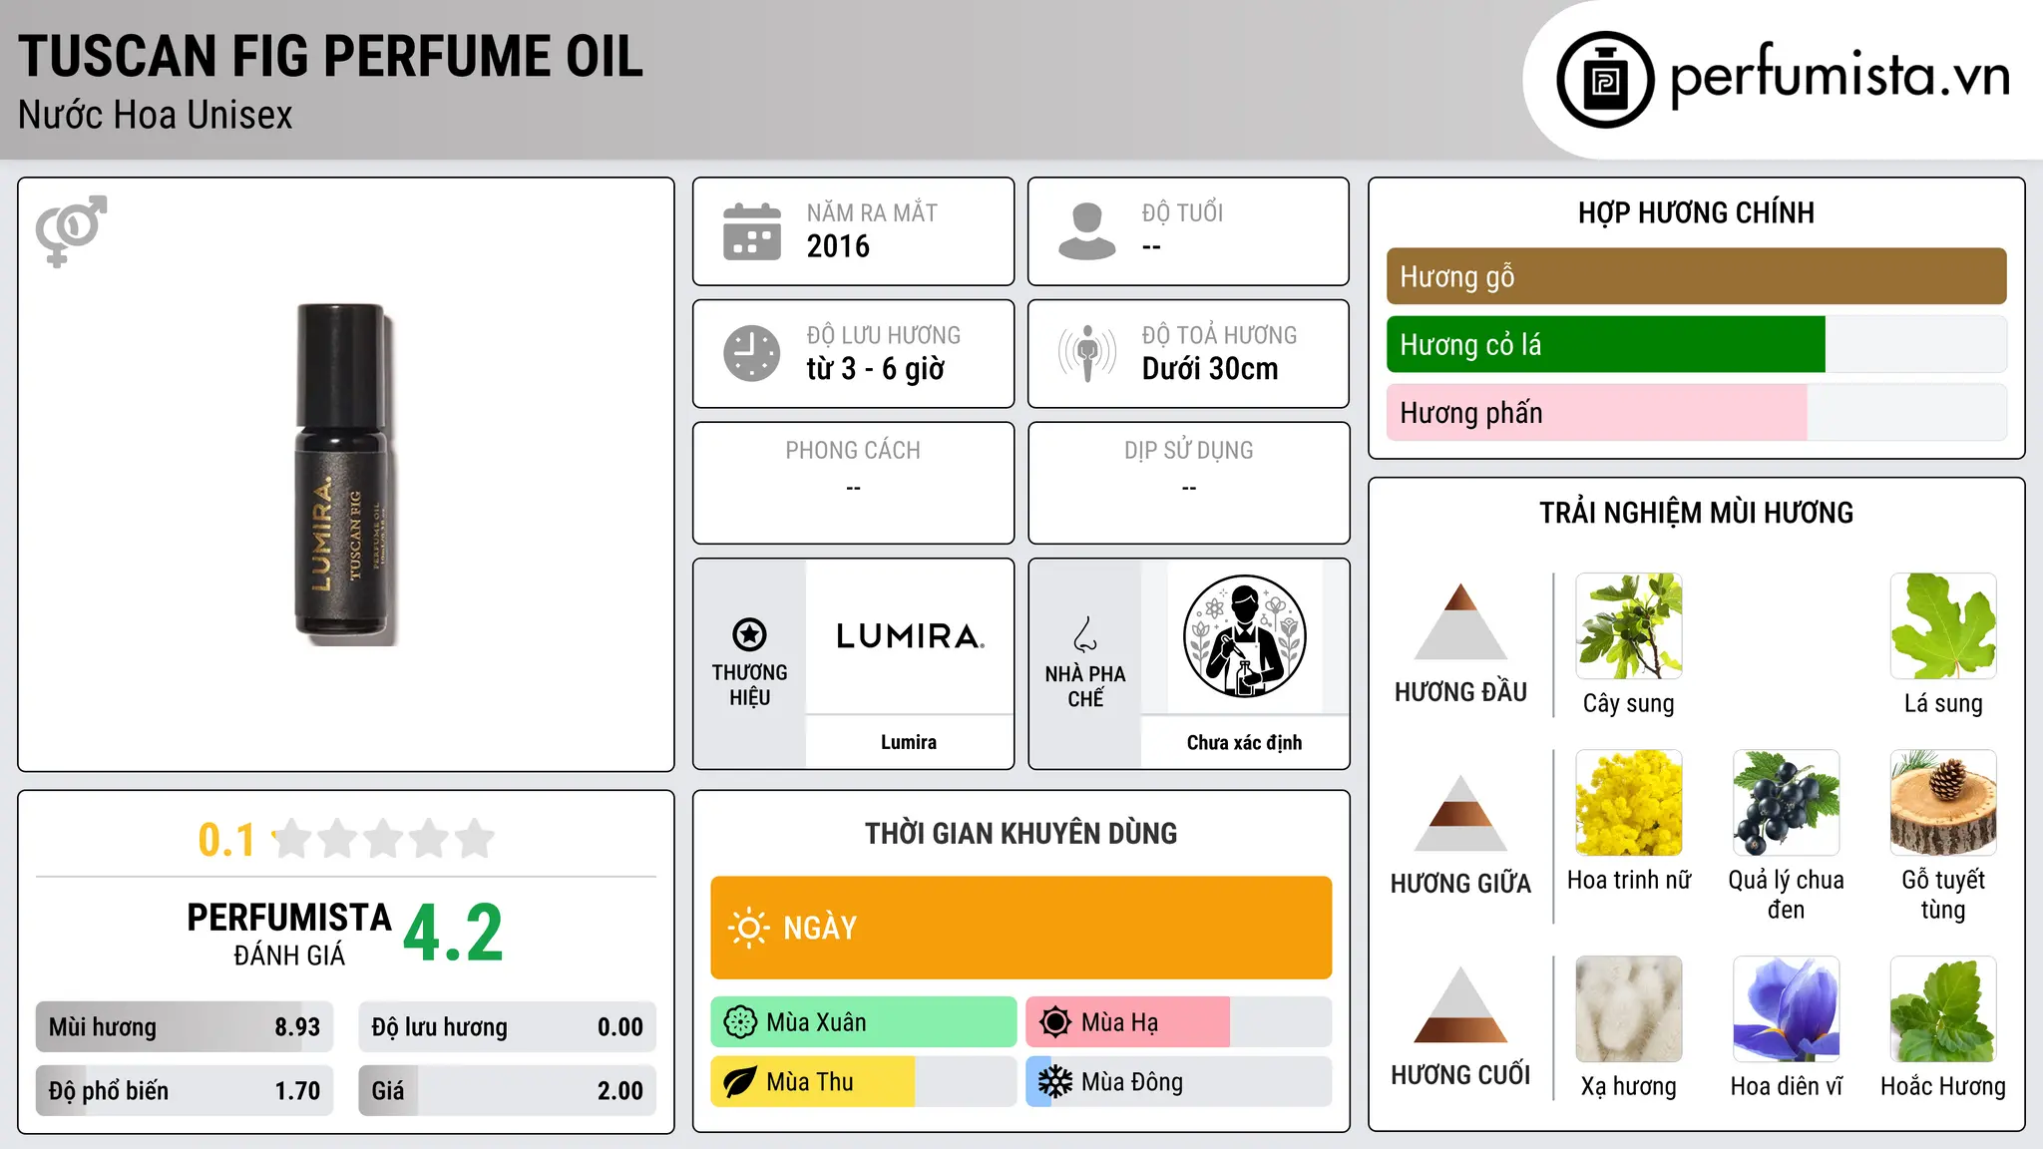Click the Hương đầu pyramid icon
2043x1149 pixels.
click(1460, 621)
